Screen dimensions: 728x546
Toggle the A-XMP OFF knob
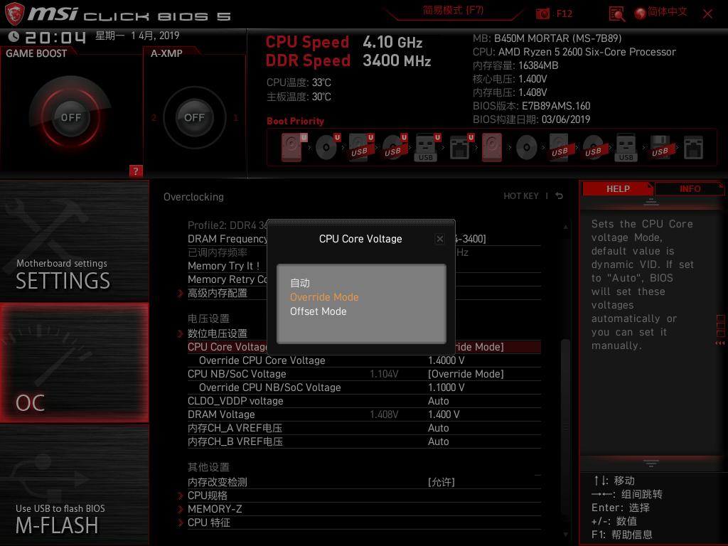click(194, 117)
